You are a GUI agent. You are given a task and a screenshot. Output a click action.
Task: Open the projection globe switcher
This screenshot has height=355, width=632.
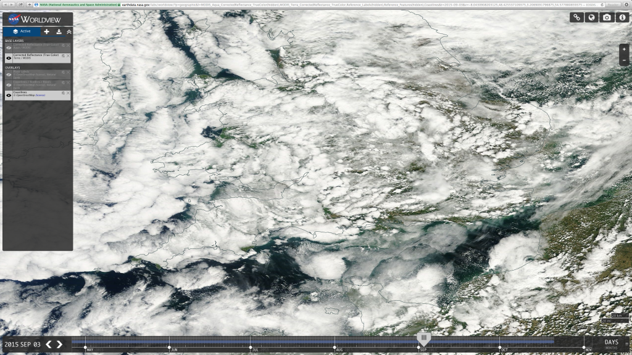592,17
